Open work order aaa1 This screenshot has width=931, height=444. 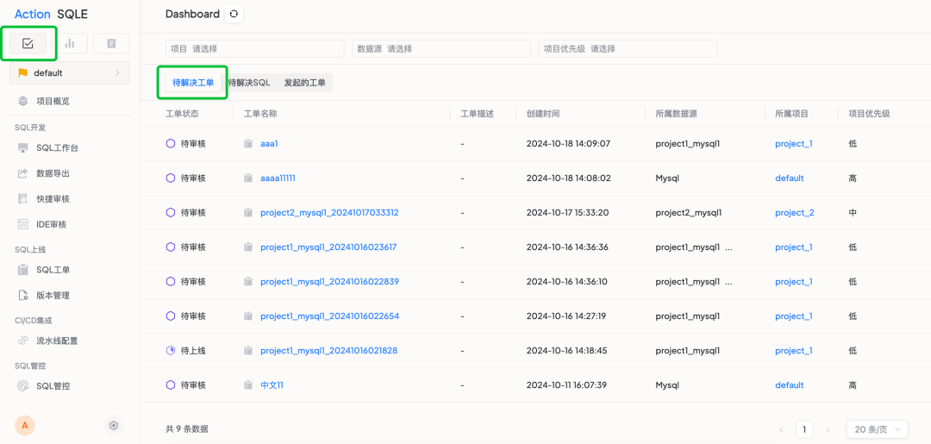[269, 144]
